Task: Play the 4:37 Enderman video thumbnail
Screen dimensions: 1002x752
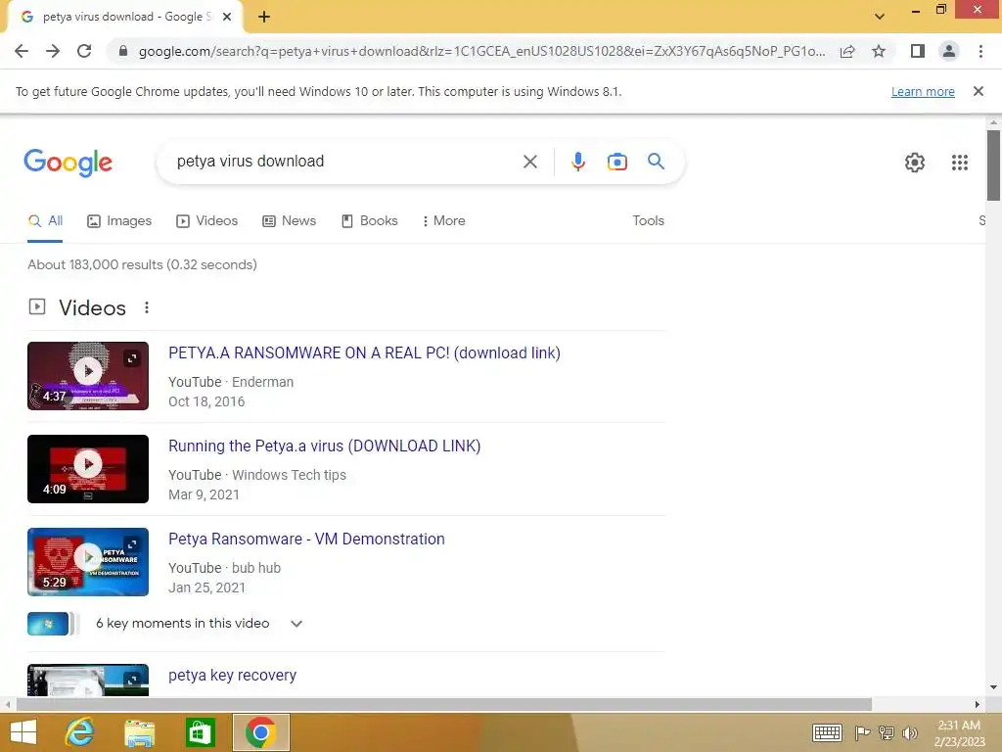Action: point(88,376)
